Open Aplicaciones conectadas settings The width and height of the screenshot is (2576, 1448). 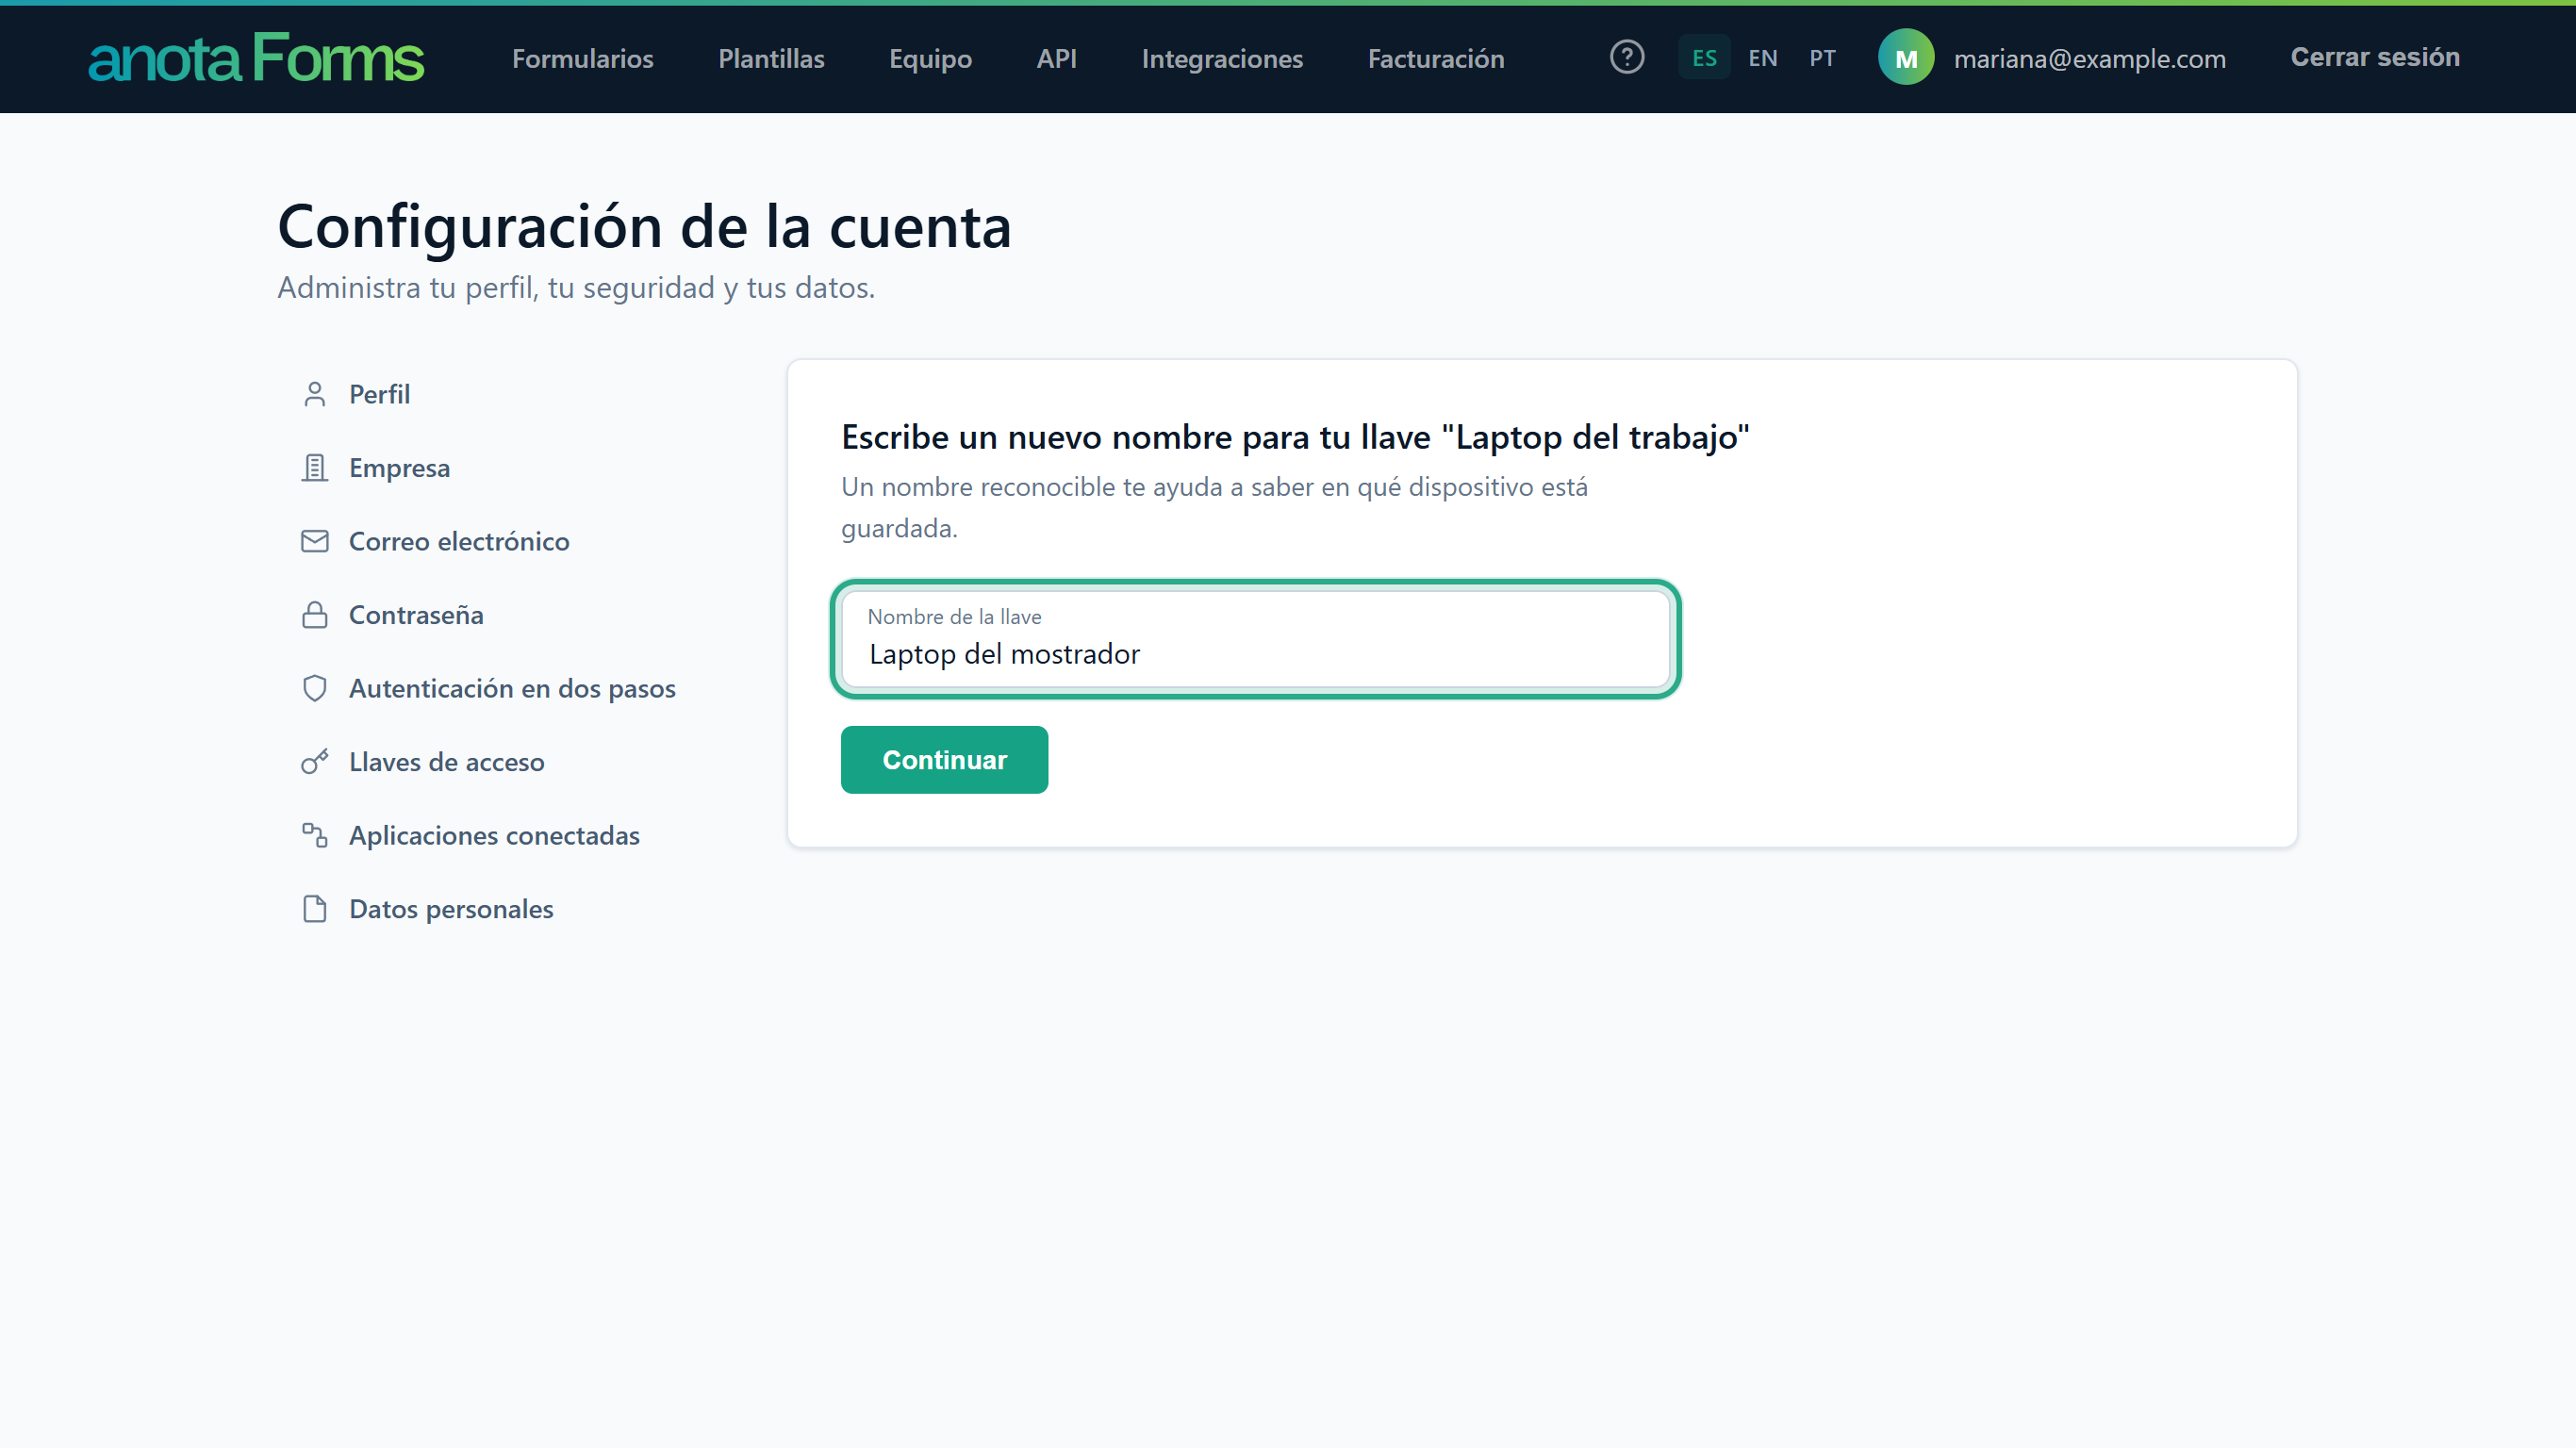494,836
